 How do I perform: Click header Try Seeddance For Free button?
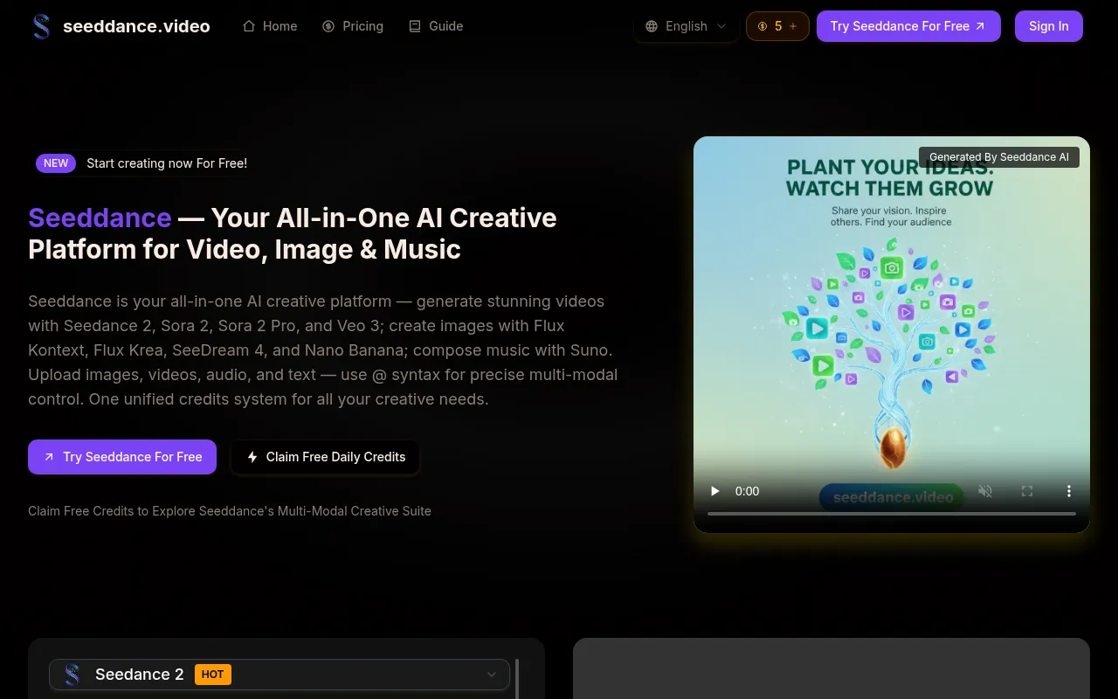pos(908,26)
